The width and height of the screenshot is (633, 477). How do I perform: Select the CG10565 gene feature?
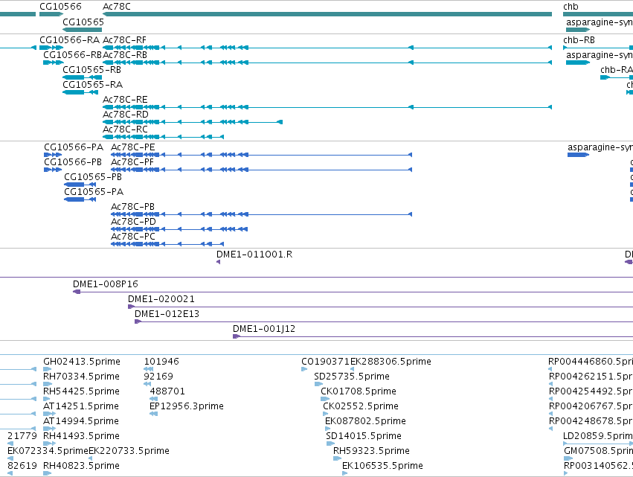83,30
